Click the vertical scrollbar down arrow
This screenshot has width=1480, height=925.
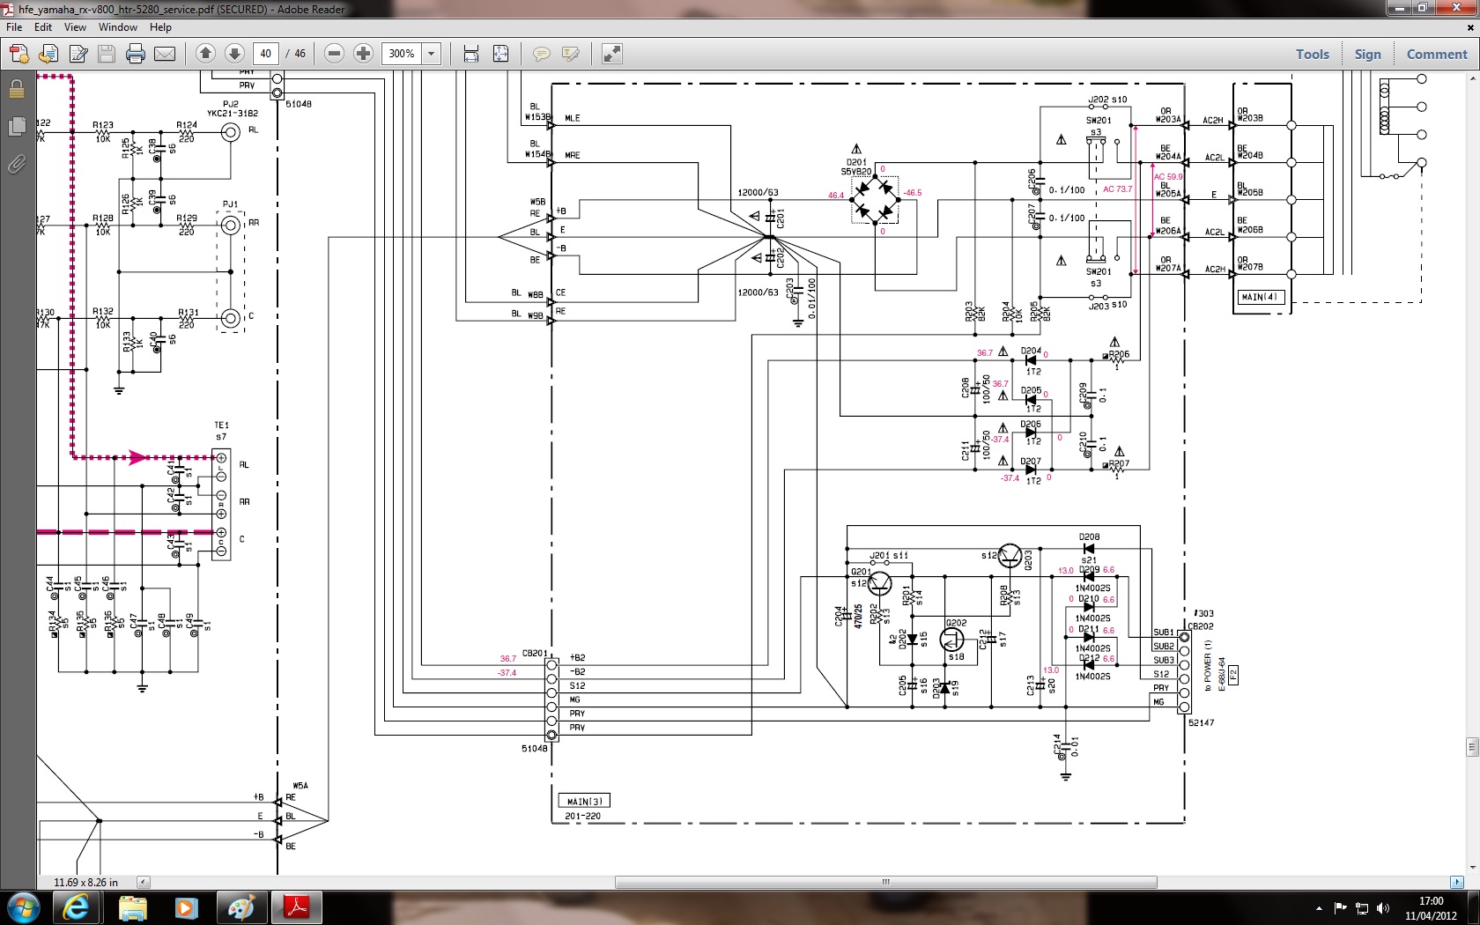1472,868
